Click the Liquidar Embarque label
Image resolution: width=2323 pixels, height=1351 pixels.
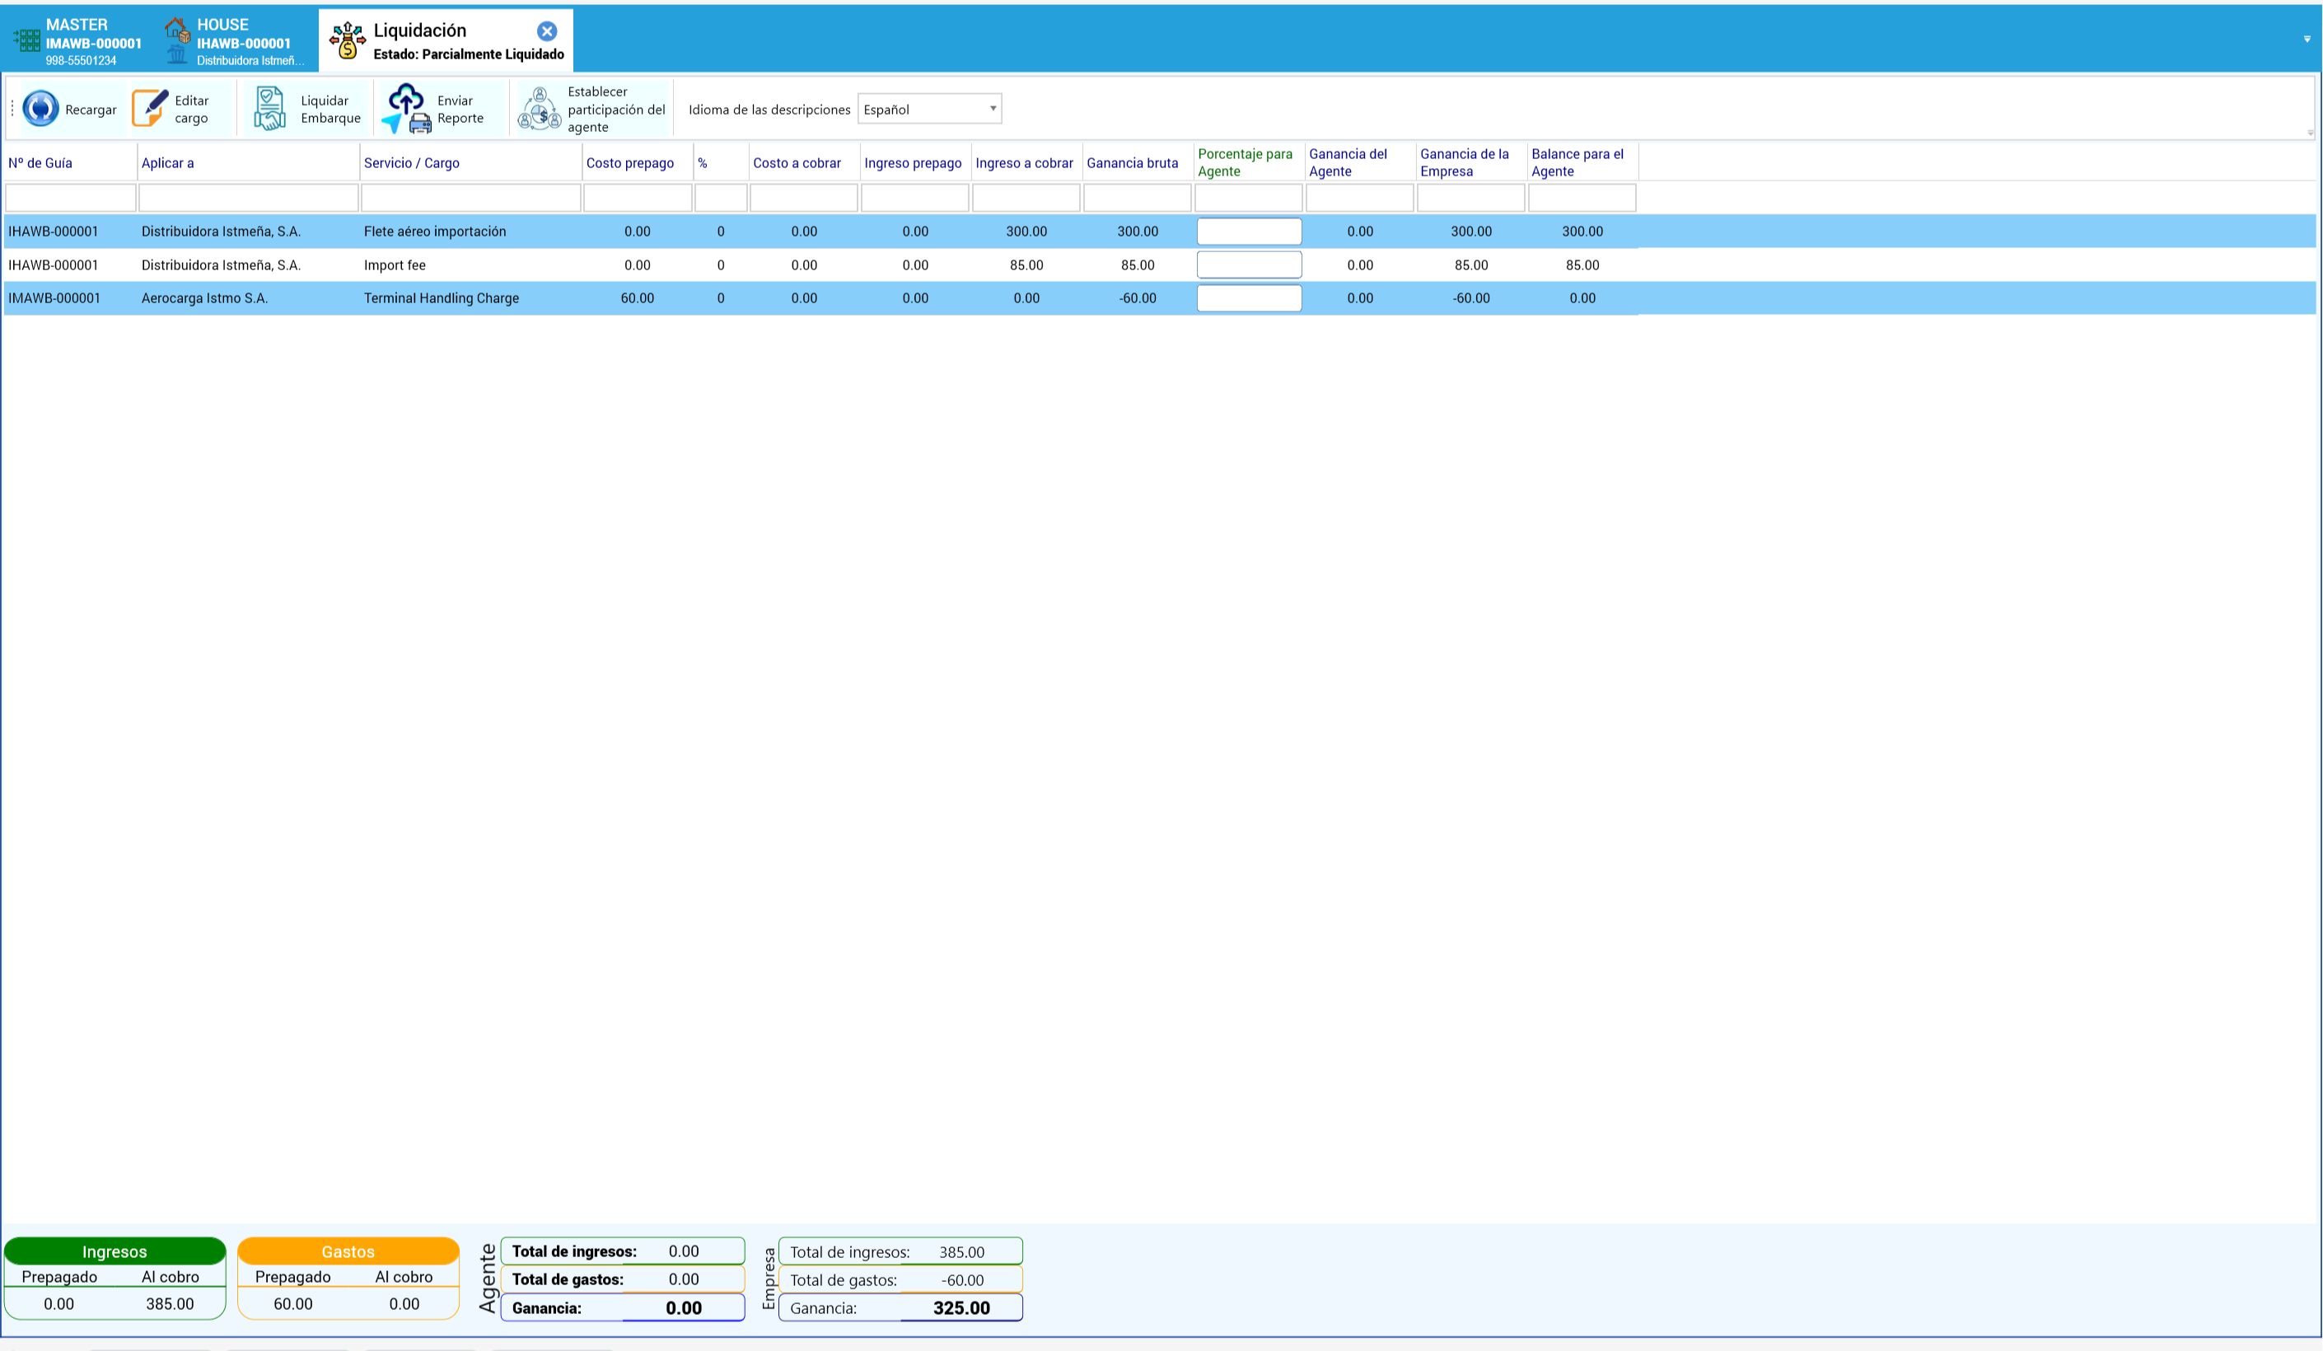click(330, 109)
